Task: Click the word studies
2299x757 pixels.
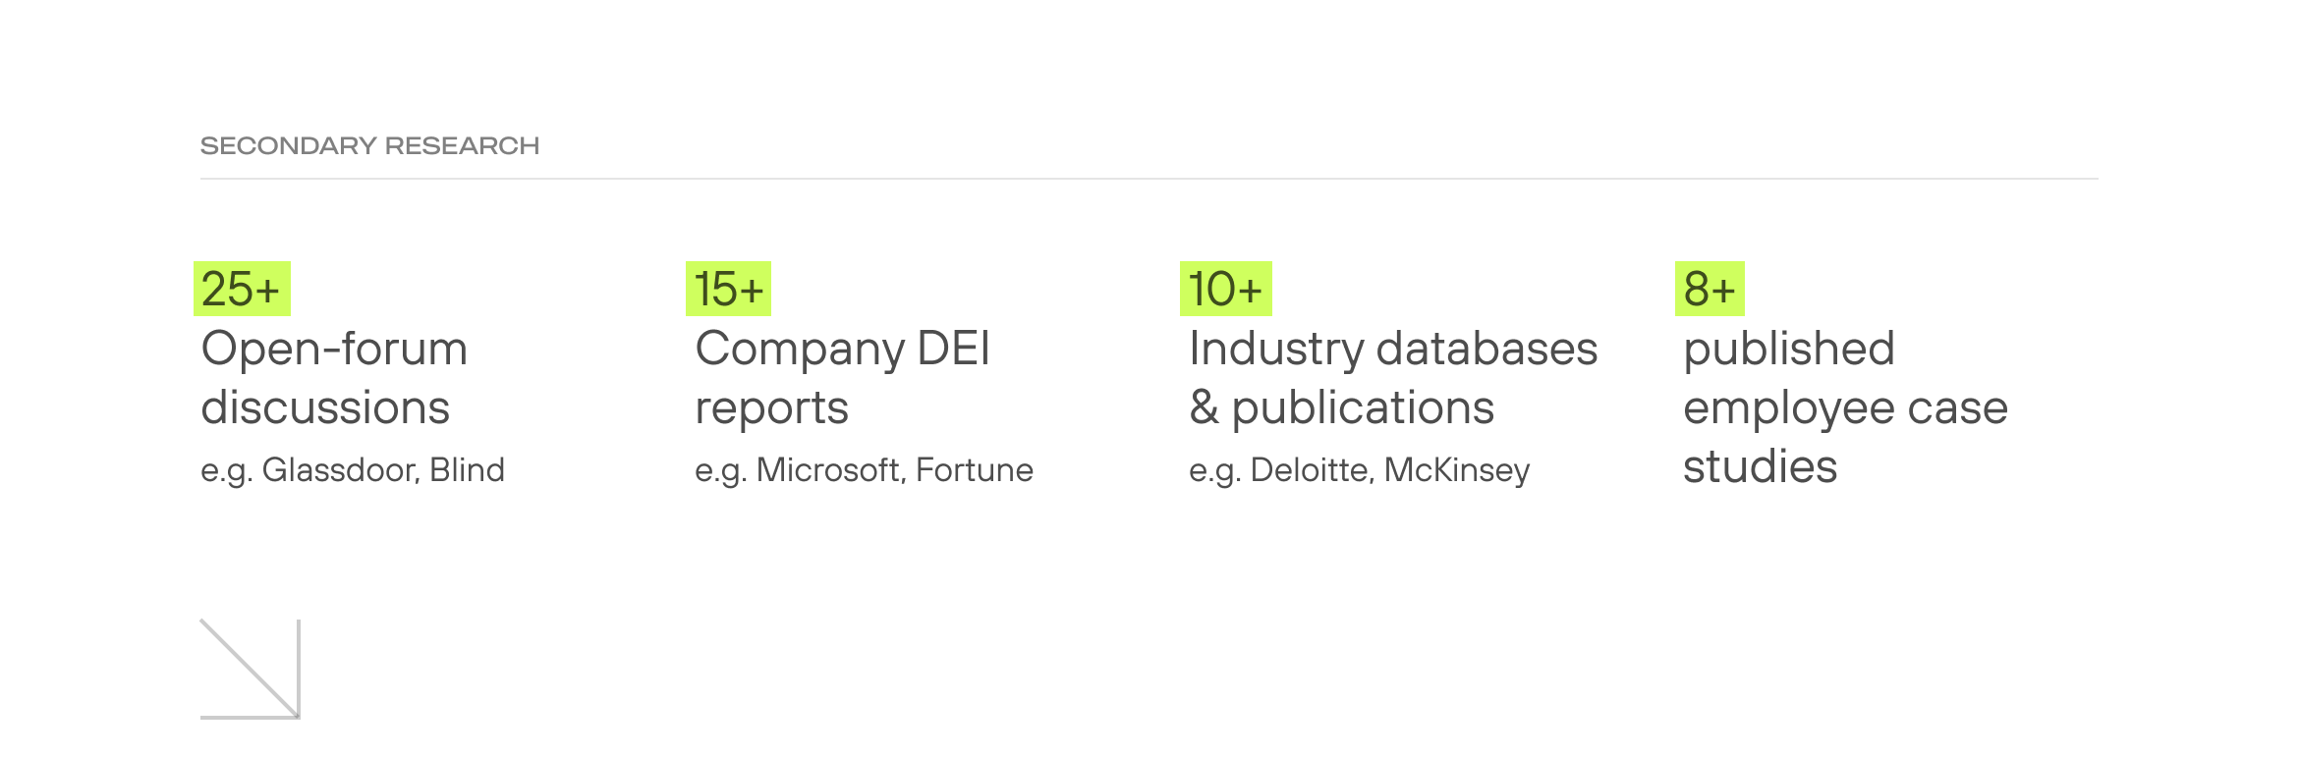Action: [x=1760, y=466]
